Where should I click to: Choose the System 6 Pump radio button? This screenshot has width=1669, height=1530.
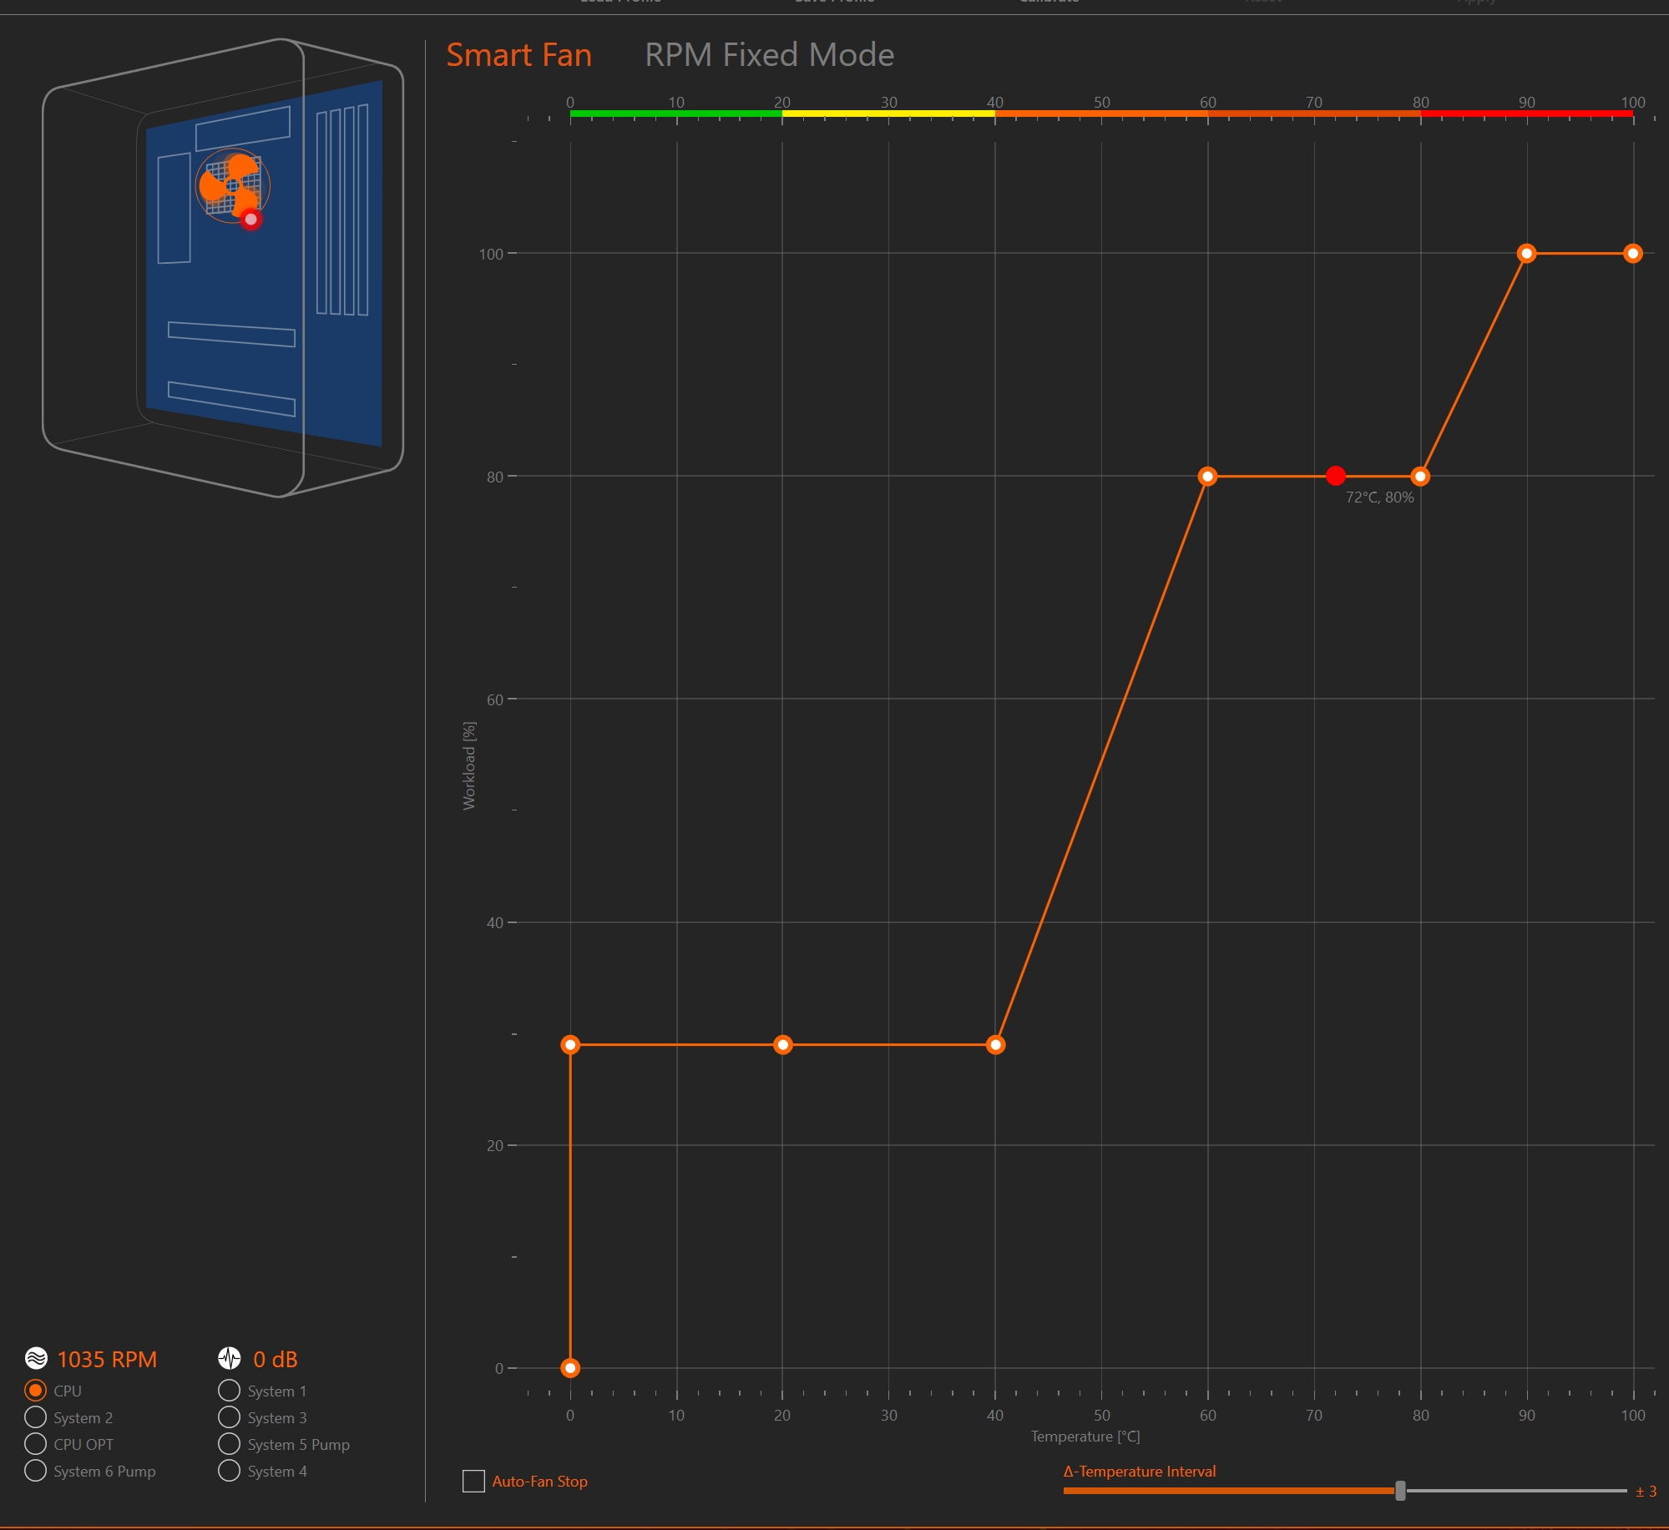pyautogui.click(x=35, y=1471)
